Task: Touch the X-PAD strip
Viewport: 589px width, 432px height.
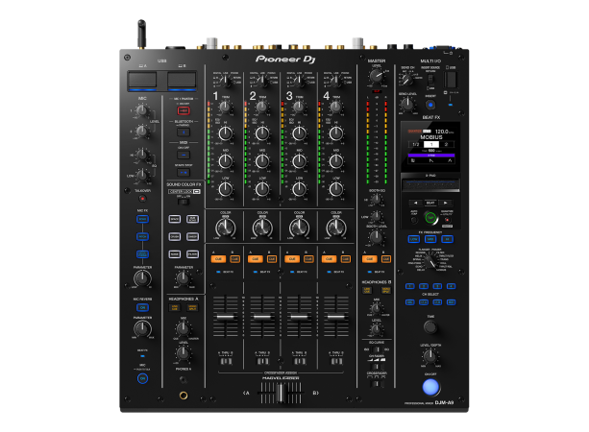Action: [x=430, y=185]
